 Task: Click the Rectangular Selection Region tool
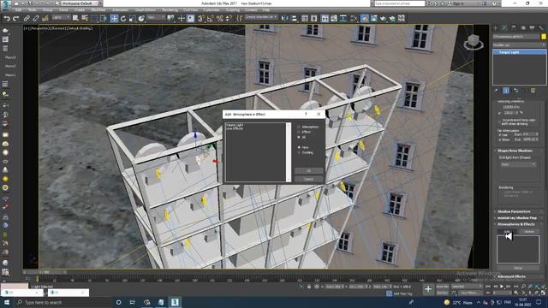tap(95, 18)
